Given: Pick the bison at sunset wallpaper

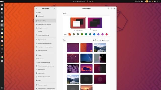Looking at the screenshot, I should pyautogui.click(x=87, y=69).
